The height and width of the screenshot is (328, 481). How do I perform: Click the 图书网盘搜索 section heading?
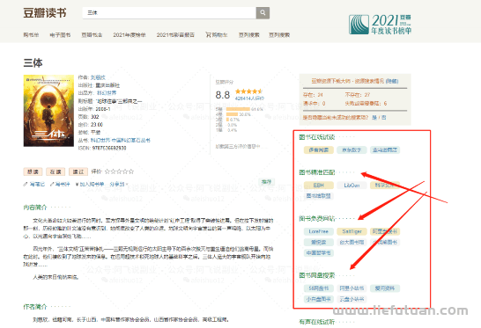pyautogui.click(x=316, y=275)
